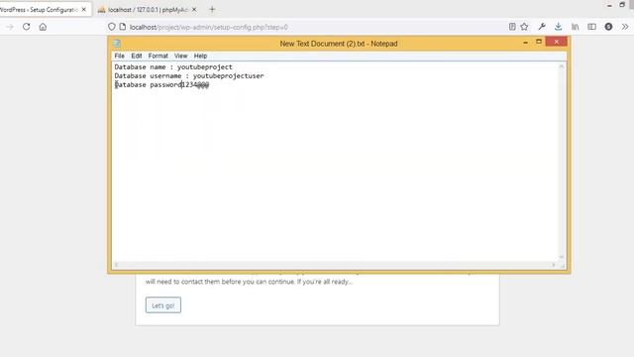Click the page info icon in address bar

pyautogui.click(x=123, y=27)
